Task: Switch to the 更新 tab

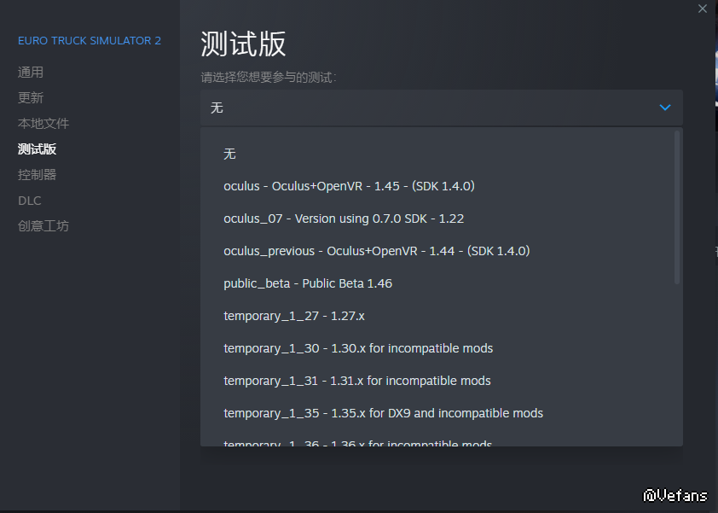Action: [x=31, y=97]
